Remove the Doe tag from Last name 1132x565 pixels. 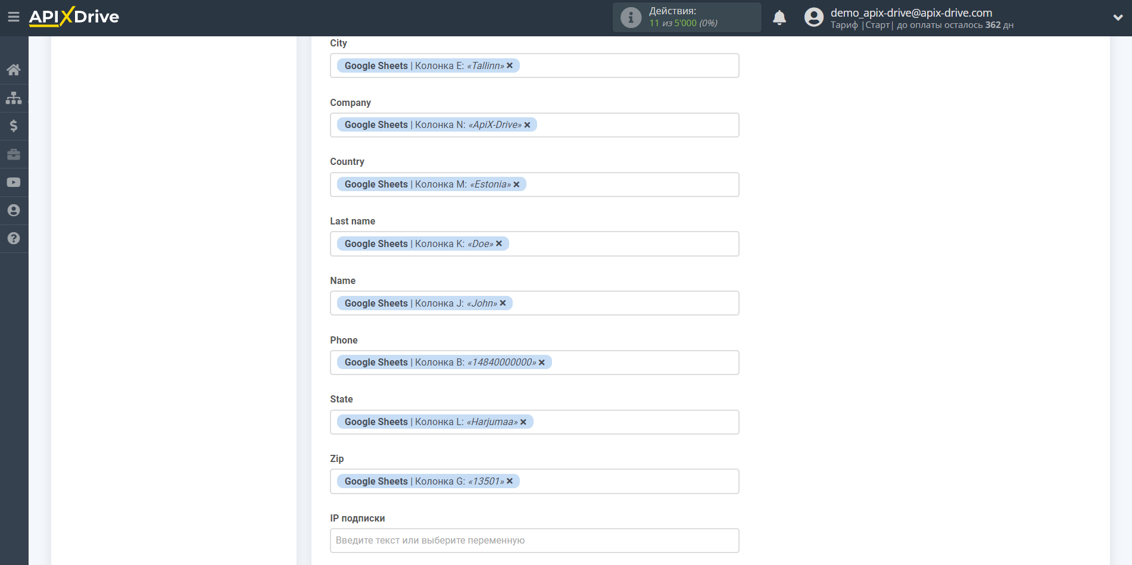coord(499,244)
